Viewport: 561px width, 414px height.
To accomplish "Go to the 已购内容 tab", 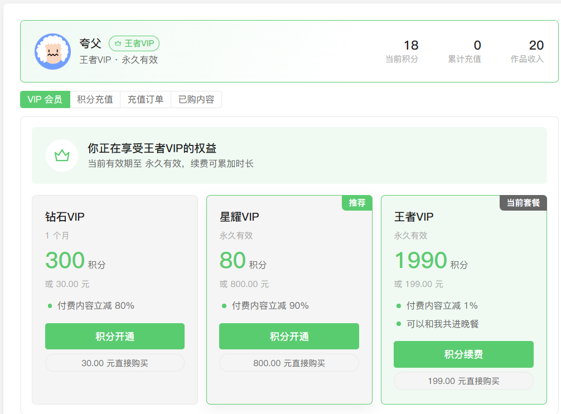I will point(196,99).
